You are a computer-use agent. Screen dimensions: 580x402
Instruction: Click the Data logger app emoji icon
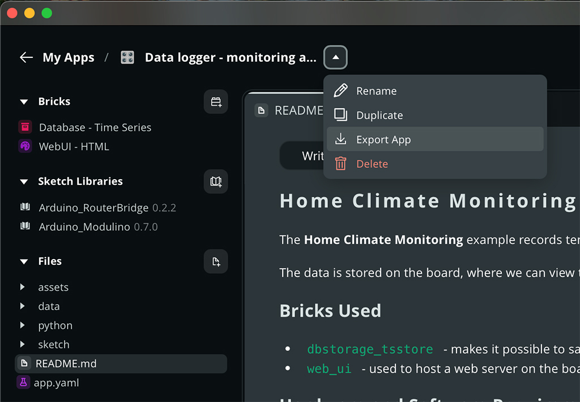[127, 57]
